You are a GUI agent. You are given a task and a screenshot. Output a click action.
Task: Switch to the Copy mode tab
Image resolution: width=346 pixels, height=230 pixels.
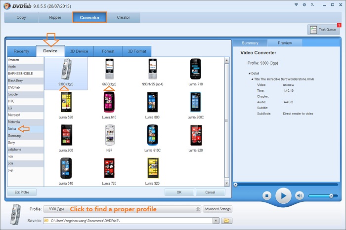point(21,17)
